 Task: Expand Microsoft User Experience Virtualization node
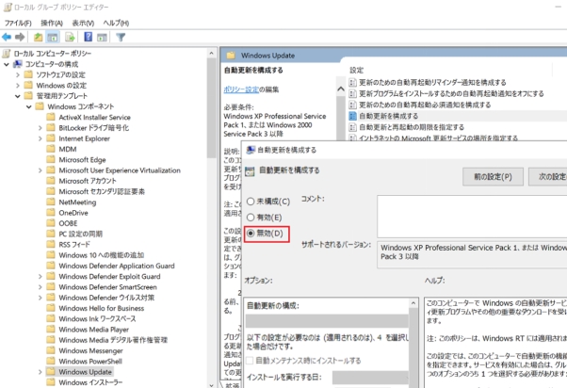[x=40, y=170]
